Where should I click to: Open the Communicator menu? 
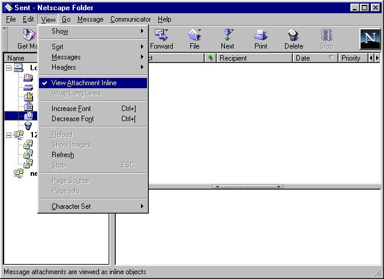(131, 19)
